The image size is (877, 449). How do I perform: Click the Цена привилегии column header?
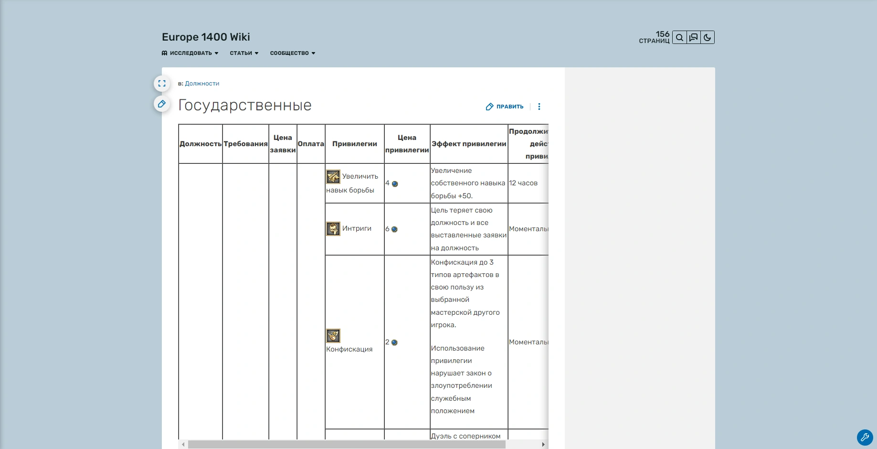click(x=407, y=144)
